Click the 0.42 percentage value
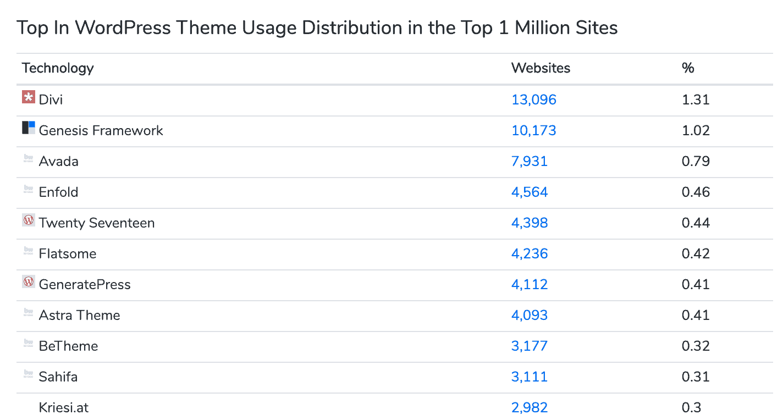 point(696,253)
